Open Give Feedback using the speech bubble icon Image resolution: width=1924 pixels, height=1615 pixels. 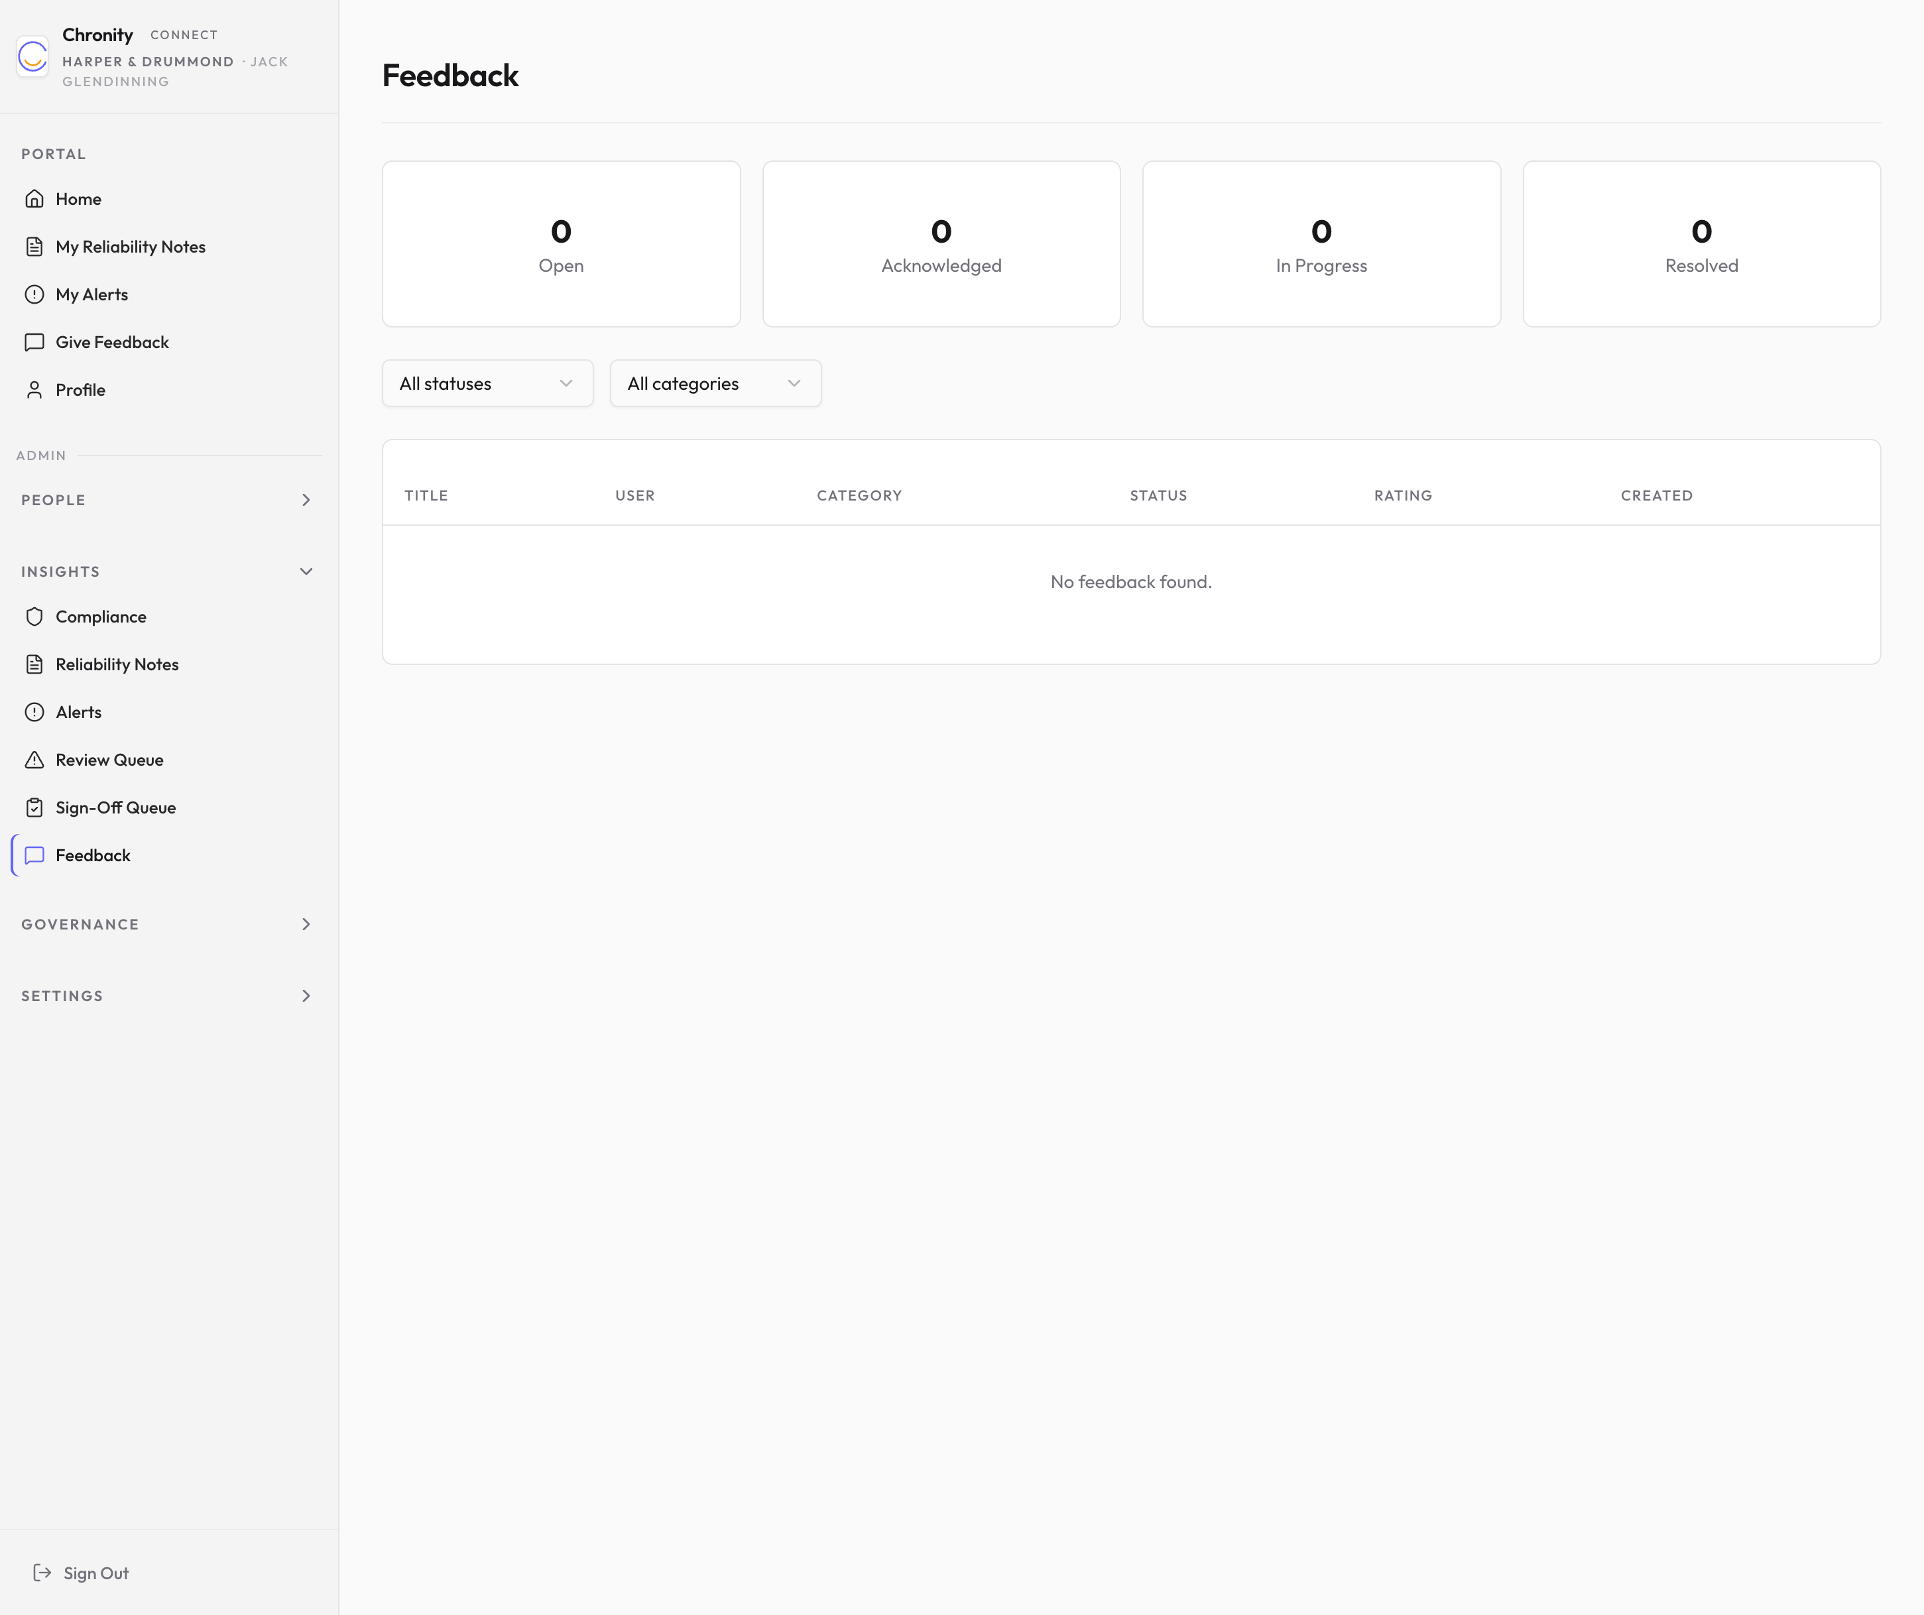pos(35,341)
